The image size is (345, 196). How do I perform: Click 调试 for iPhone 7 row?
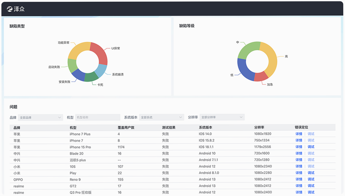311,140
